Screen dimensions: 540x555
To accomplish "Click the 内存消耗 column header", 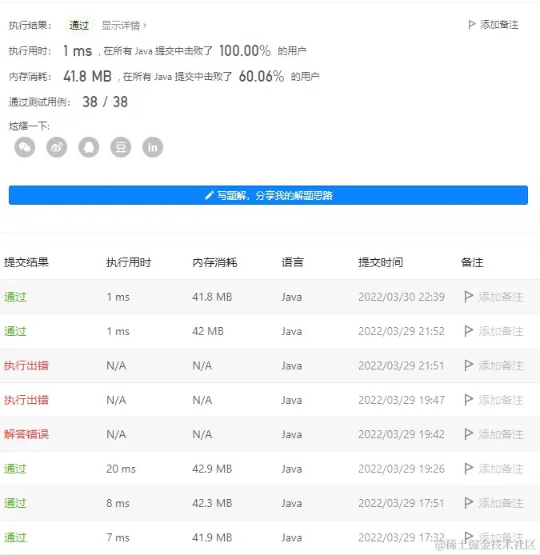I will pyautogui.click(x=214, y=262).
